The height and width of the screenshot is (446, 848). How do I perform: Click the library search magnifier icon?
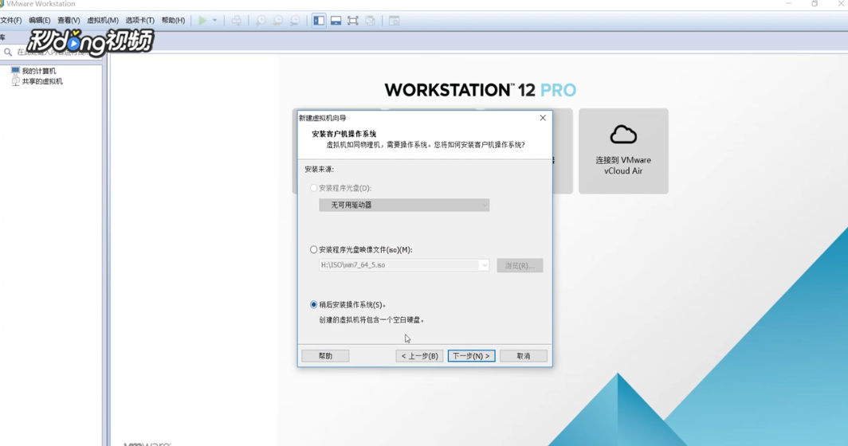tap(8, 52)
